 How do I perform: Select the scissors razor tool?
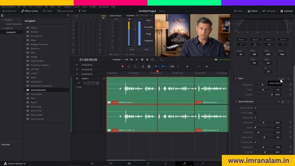click(x=143, y=66)
